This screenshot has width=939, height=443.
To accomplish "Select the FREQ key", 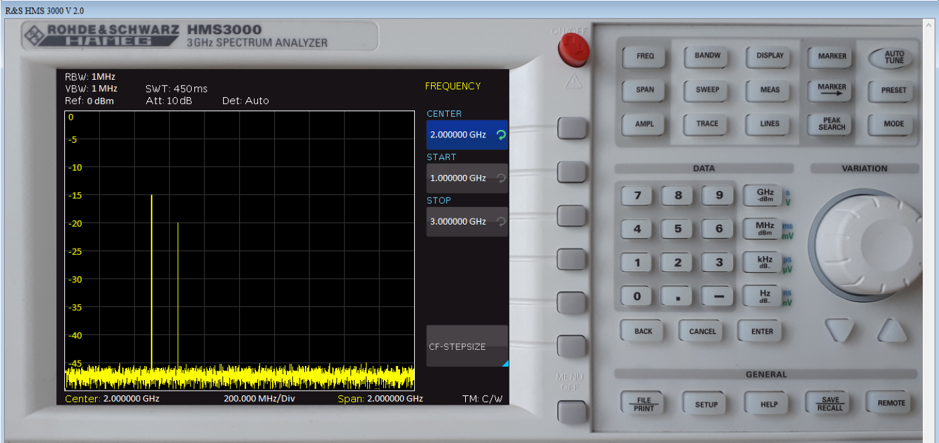I will (x=645, y=56).
